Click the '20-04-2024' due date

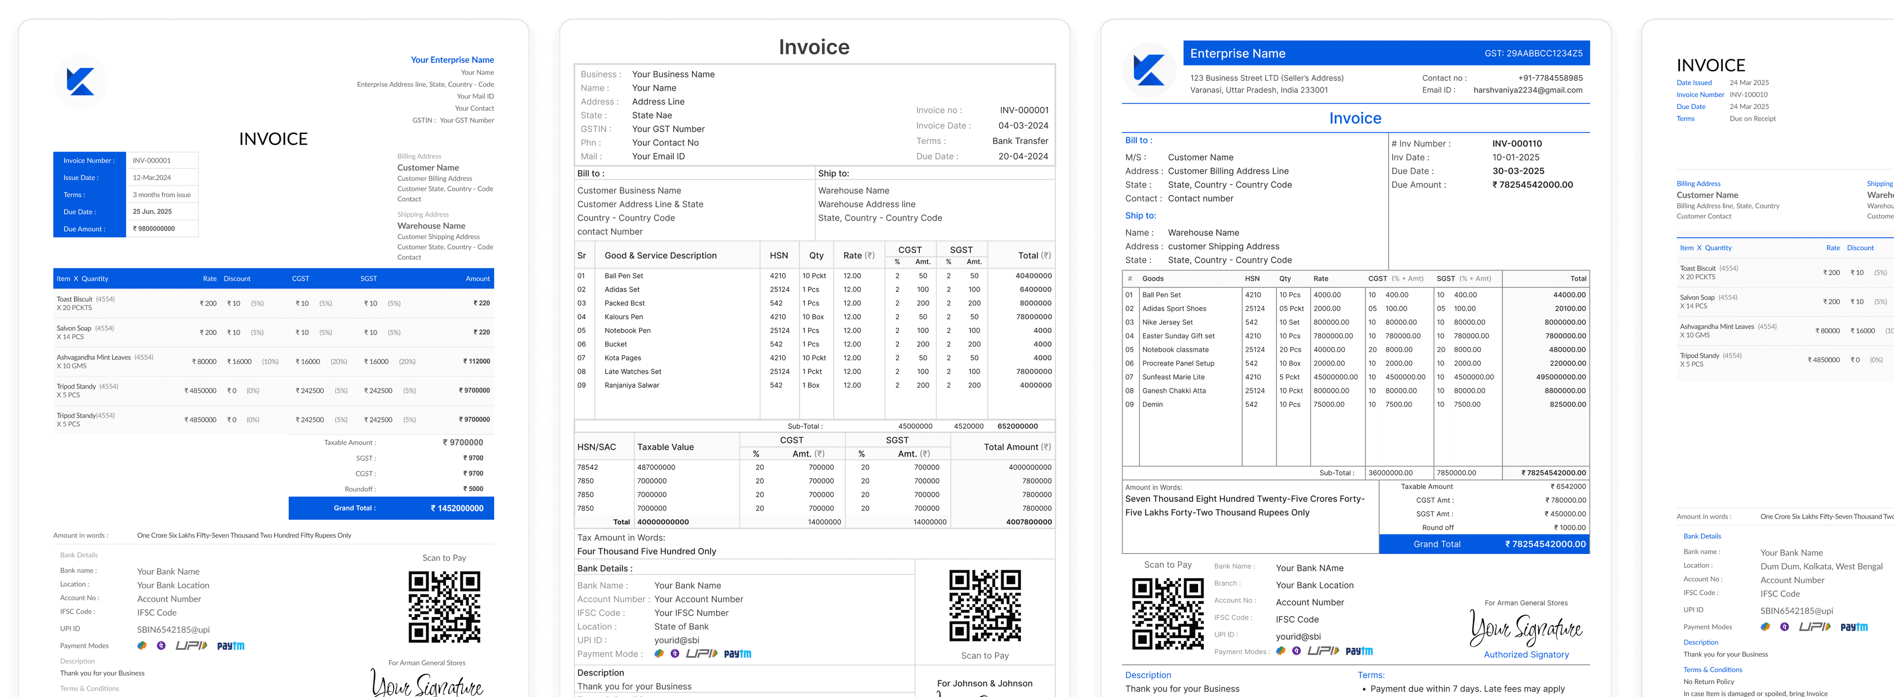coord(1023,156)
